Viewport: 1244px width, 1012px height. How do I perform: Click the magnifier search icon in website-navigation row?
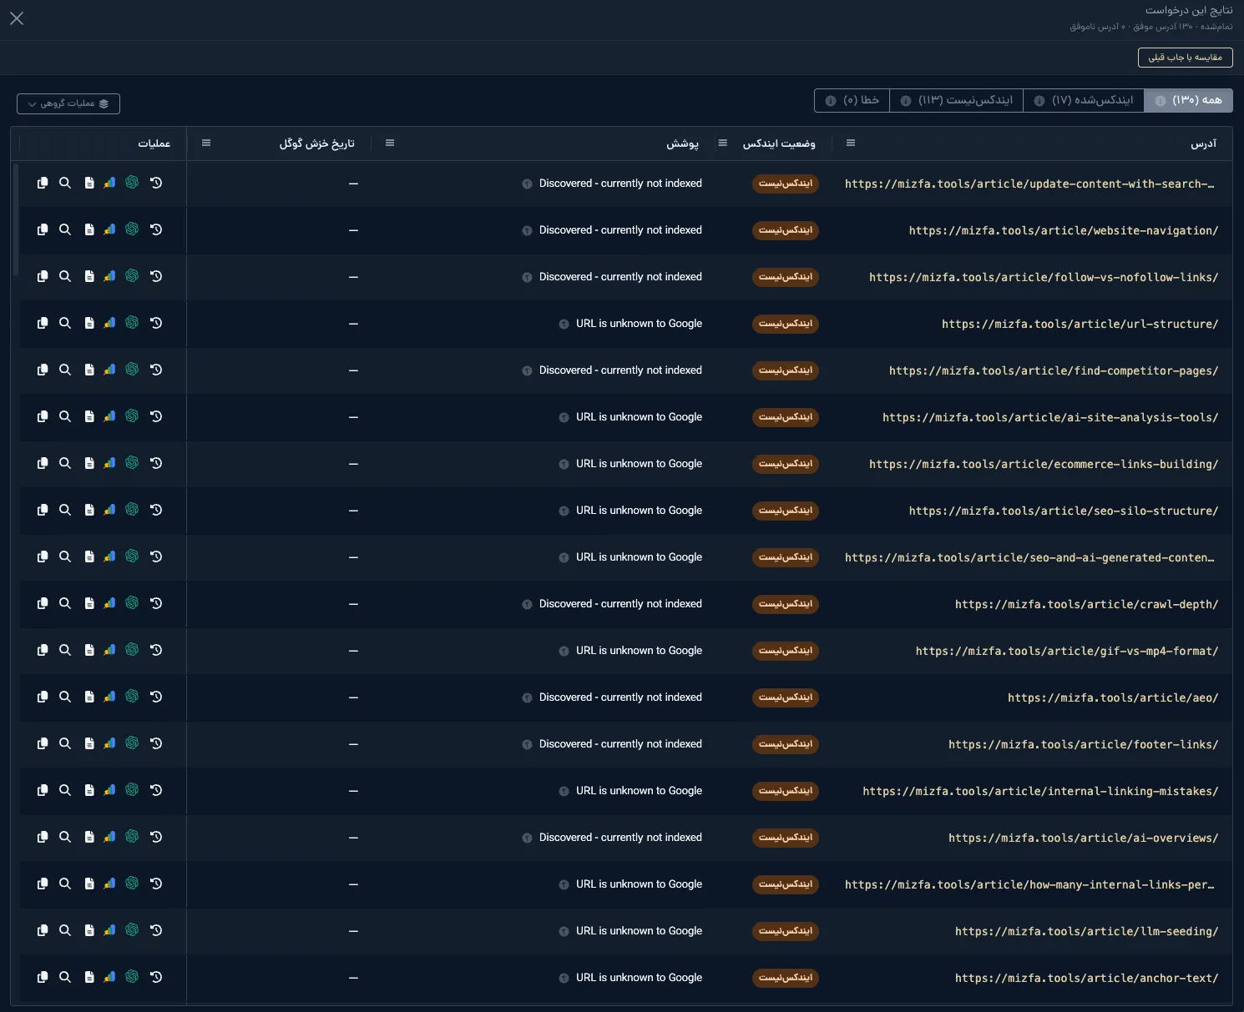tap(65, 229)
